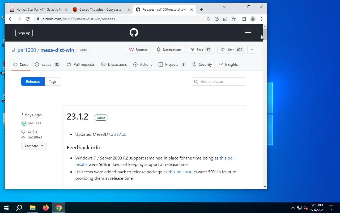Click the page vertical scrollbar thumb
The height and width of the screenshot is (213, 340).
tap(265, 34)
